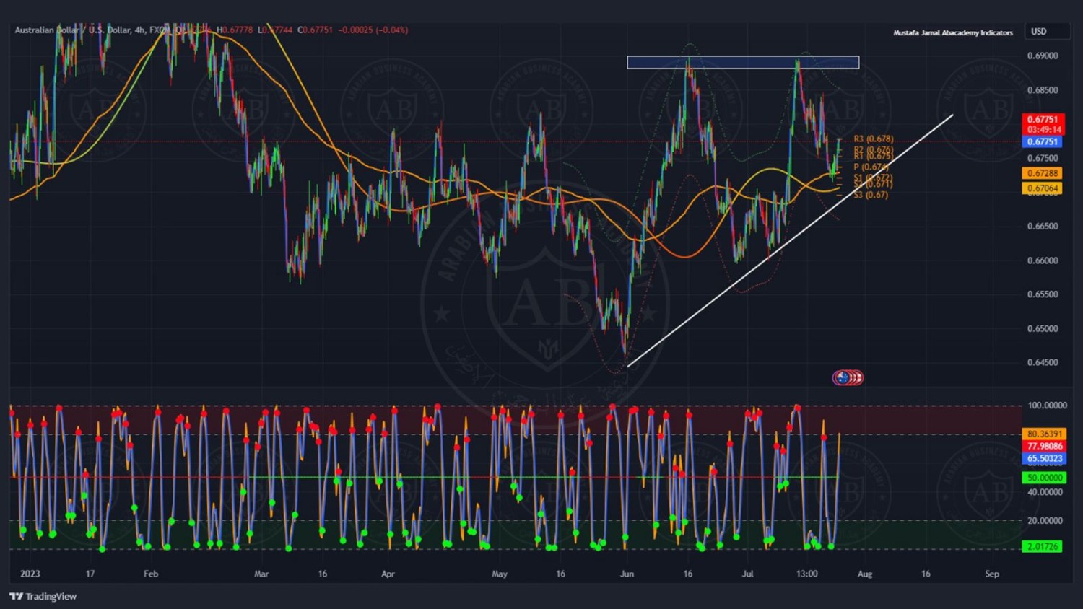
Task: Select the blue 65.50323 oscillator label
Action: [1044, 458]
